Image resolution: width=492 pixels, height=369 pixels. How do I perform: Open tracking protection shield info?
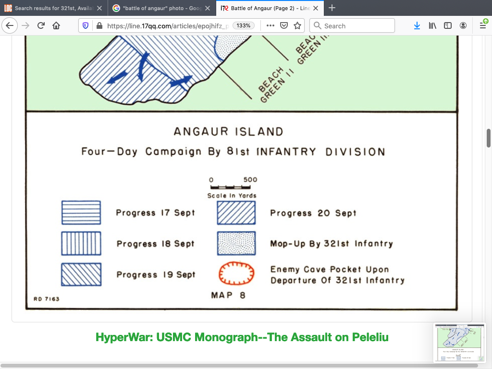86,26
